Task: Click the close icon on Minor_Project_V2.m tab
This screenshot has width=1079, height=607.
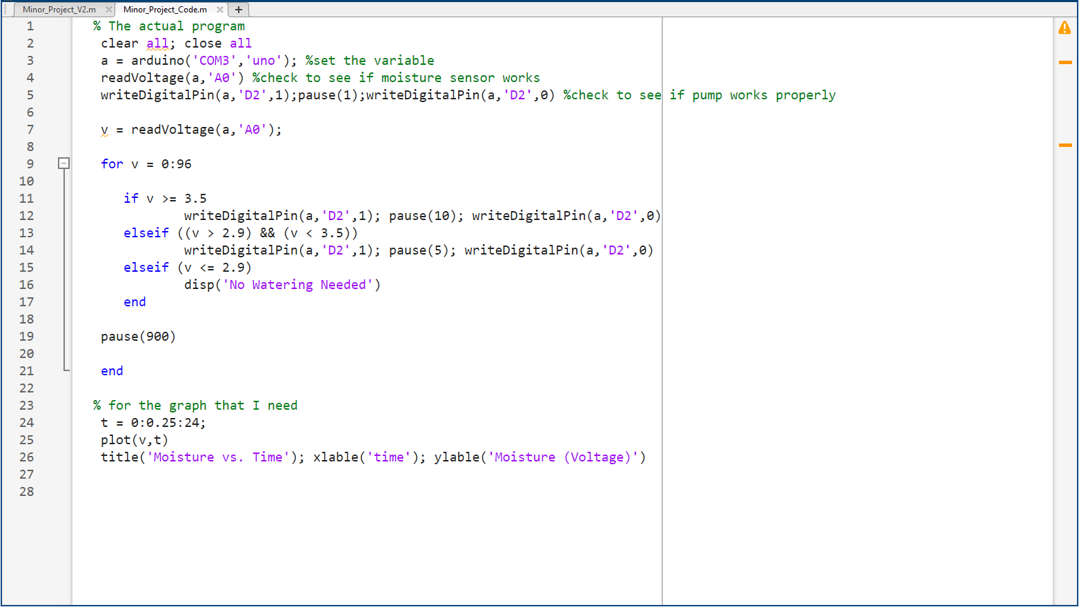Action: (108, 10)
